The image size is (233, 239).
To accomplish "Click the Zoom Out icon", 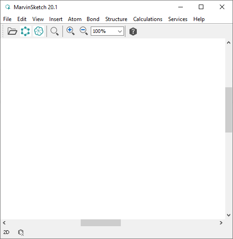I will (84, 31).
